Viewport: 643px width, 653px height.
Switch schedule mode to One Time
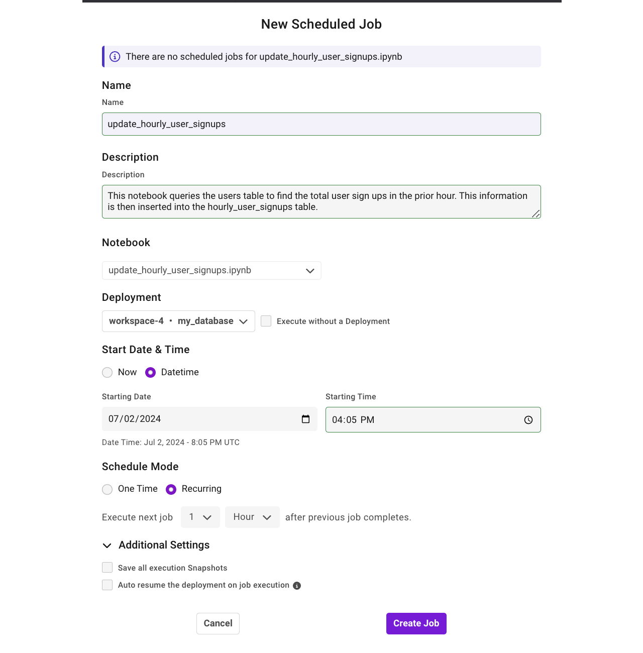pos(107,489)
